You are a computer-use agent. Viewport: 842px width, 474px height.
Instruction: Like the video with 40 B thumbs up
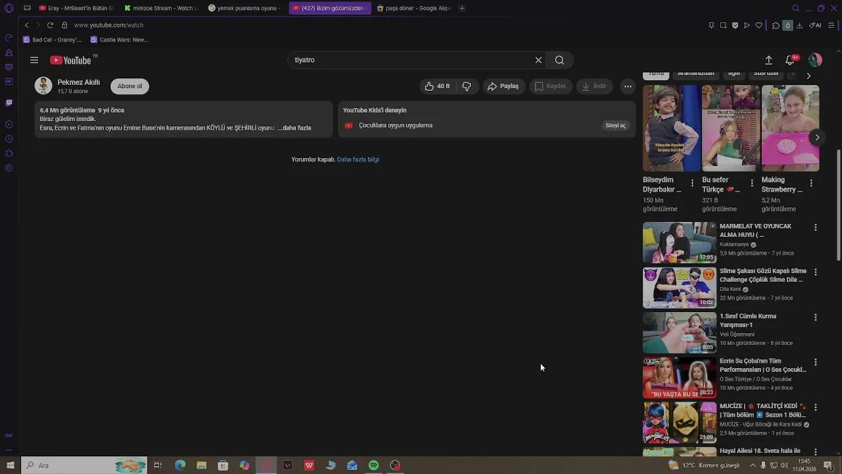click(437, 86)
